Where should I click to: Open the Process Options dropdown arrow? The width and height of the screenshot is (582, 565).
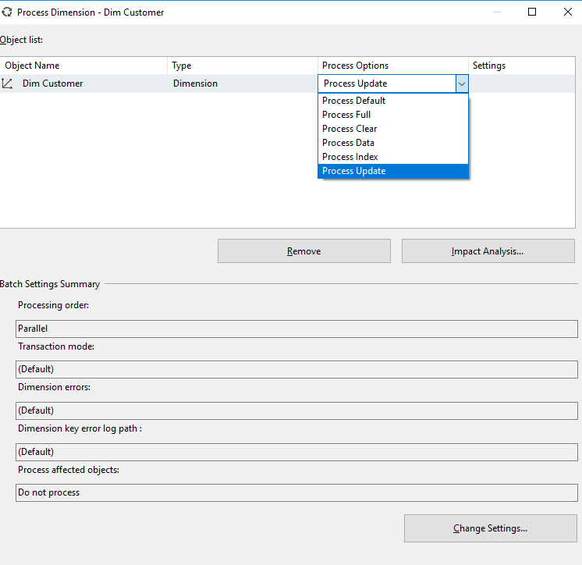pyautogui.click(x=462, y=84)
